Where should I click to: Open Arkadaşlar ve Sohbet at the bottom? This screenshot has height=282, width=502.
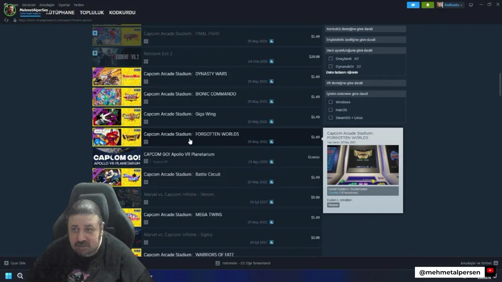coord(476,263)
